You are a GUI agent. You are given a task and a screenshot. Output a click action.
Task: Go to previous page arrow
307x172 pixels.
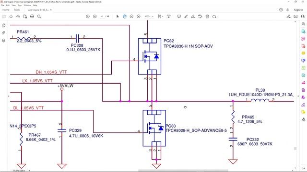(88, 17)
